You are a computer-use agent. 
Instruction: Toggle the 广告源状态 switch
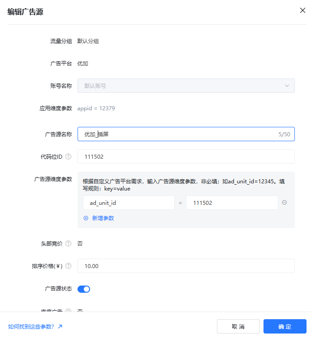(84, 289)
